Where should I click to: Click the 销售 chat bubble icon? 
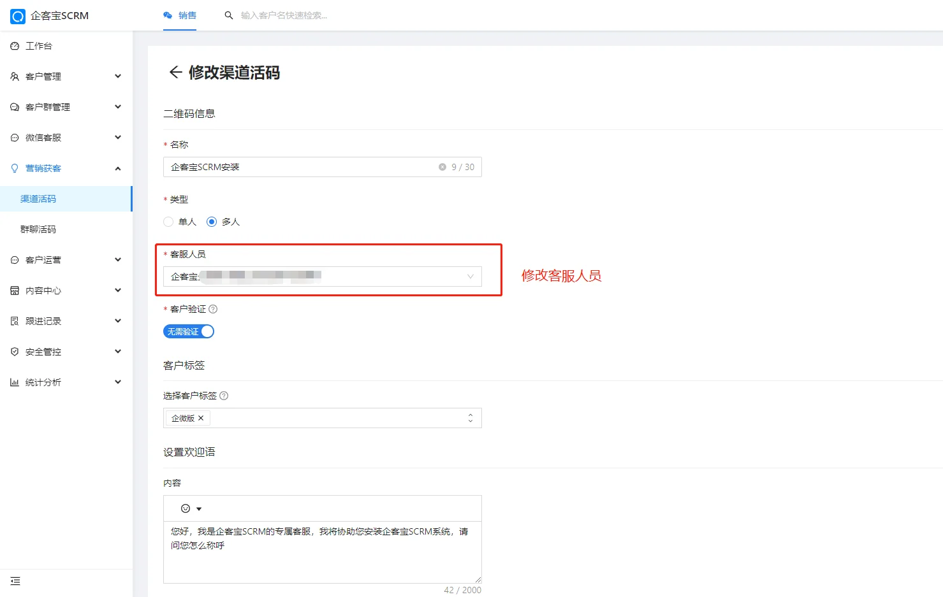pyautogui.click(x=168, y=15)
